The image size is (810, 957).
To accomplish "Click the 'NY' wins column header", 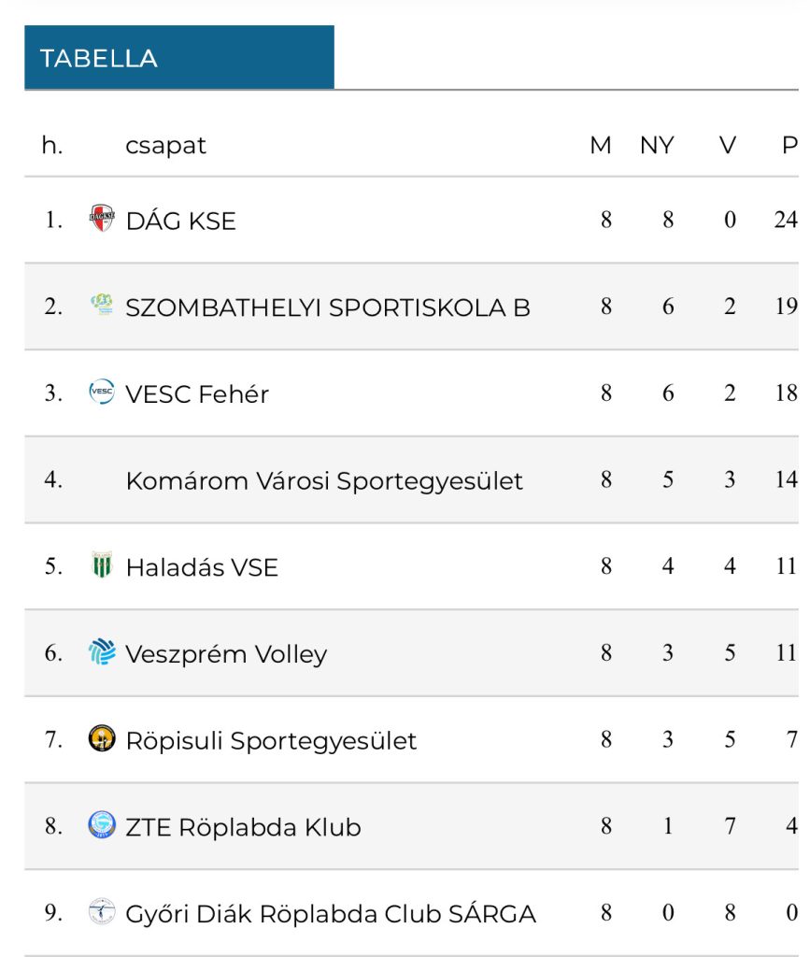I will pos(657,146).
